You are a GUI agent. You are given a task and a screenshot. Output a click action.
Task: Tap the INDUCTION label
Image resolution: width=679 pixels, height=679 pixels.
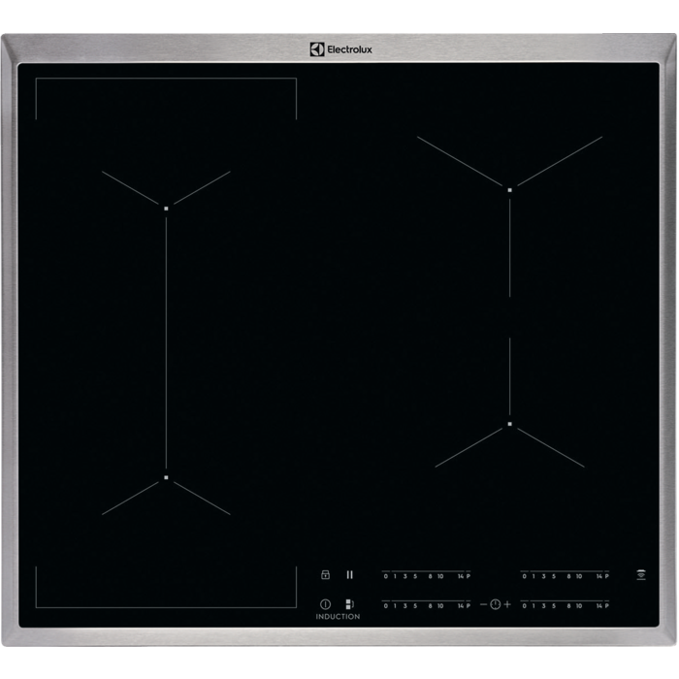coord(338,617)
